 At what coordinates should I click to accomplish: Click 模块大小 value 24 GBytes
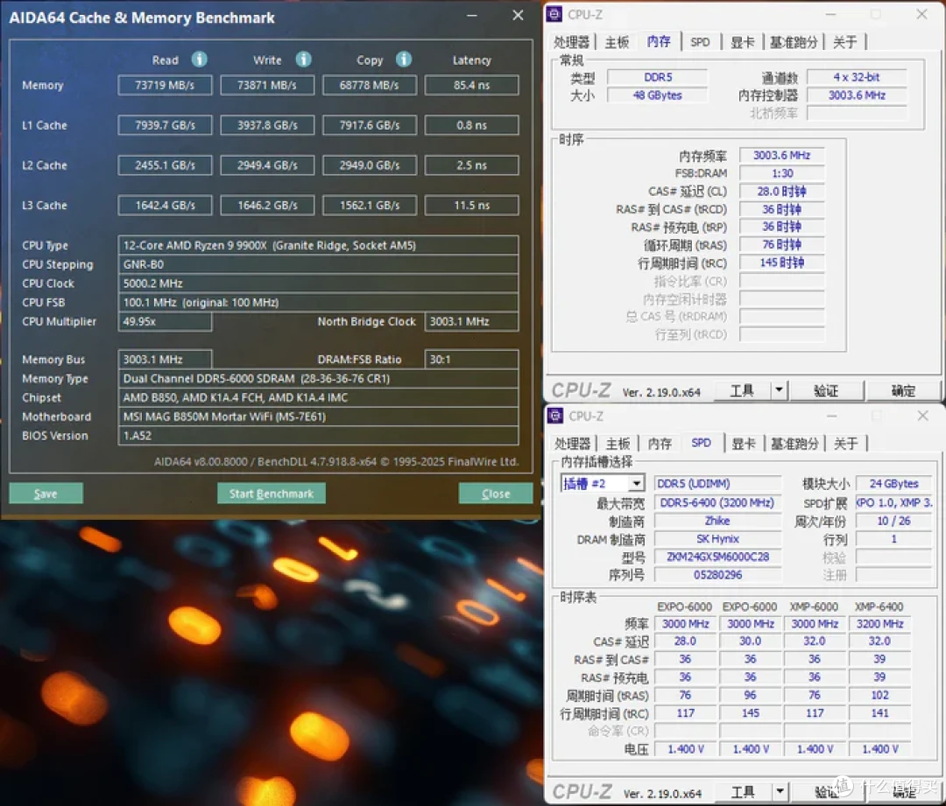894,483
